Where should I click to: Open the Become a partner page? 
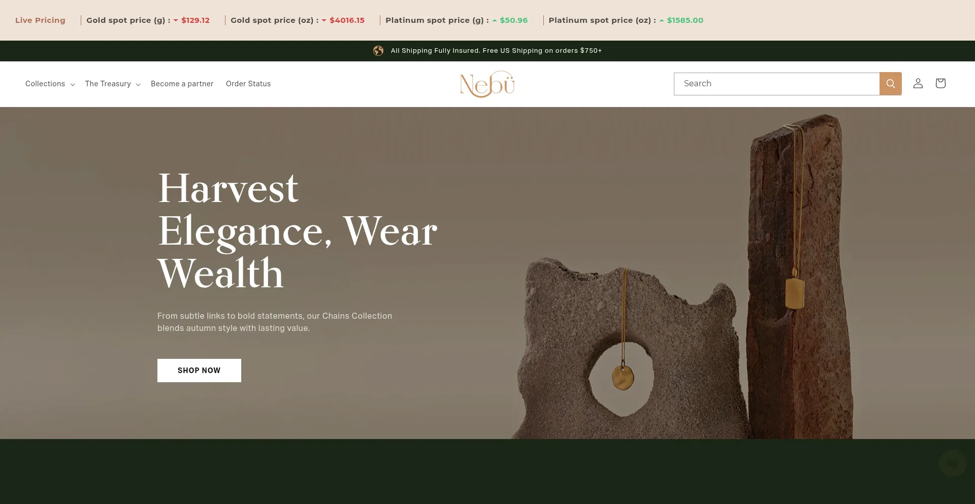[x=182, y=84]
